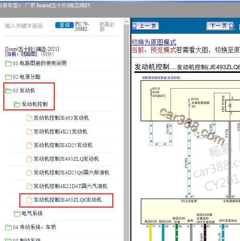Image resolution: width=240 pixels, height=241 pixels.
Task: Click the tree panel vertical scrollbar track
Action: tap(126, 132)
